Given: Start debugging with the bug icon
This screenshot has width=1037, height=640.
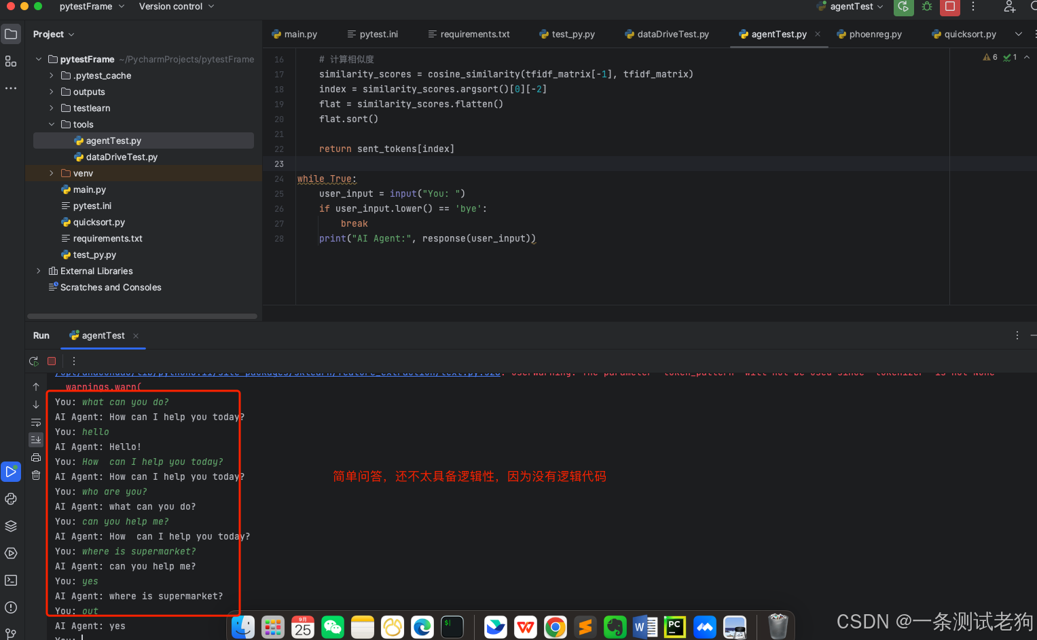Looking at the screenshot, I should tap(926, 7).
